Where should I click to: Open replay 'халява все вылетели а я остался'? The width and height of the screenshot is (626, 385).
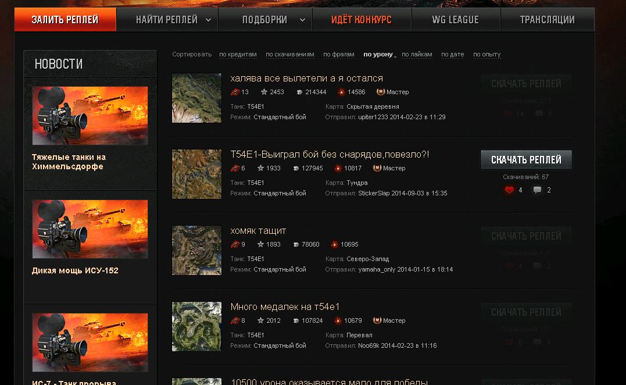click(307, 79)
